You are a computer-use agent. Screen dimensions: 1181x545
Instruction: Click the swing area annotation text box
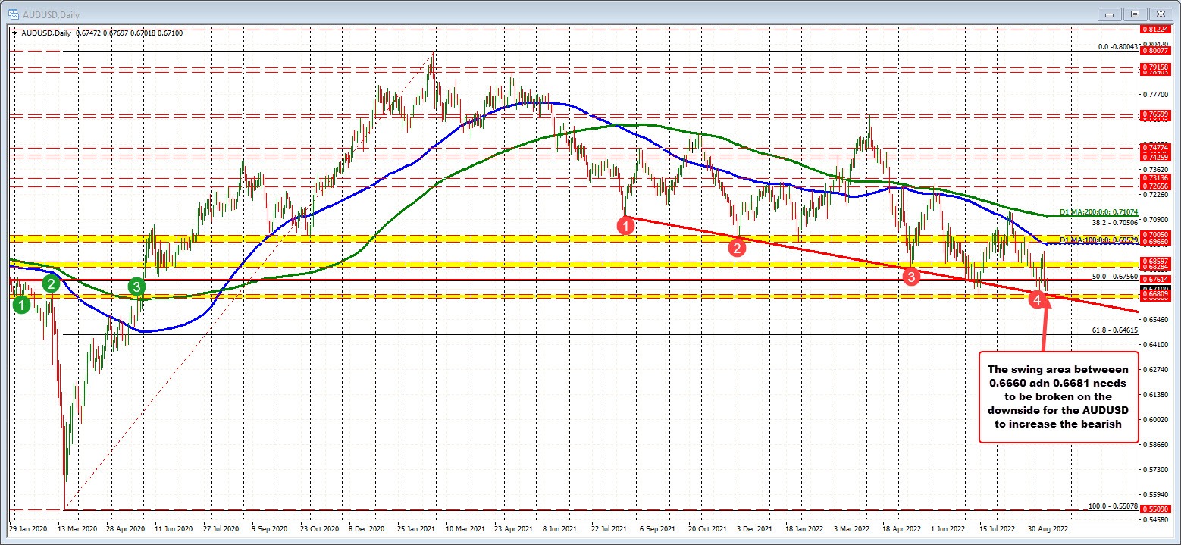click(1058, 396)
